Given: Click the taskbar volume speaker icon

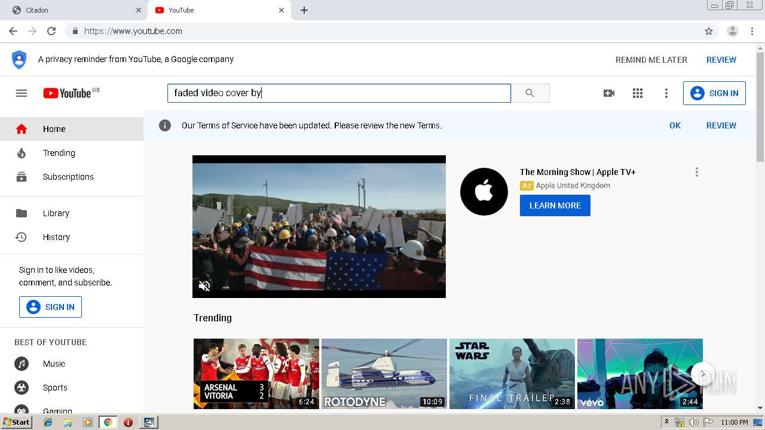Looking at the screenshot, I should tap(693, 422).
